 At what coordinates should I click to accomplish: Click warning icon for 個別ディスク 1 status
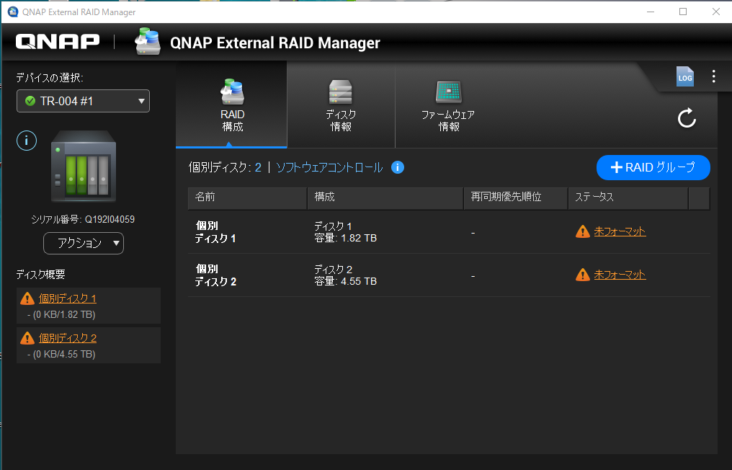583,231
